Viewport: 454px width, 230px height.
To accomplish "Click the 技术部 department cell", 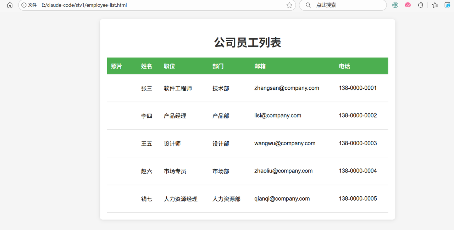I will (221, 88).
